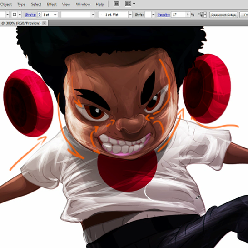Click the Document Setup button
The width and height of the screenshot is (248, 248).
pos(223,15)
